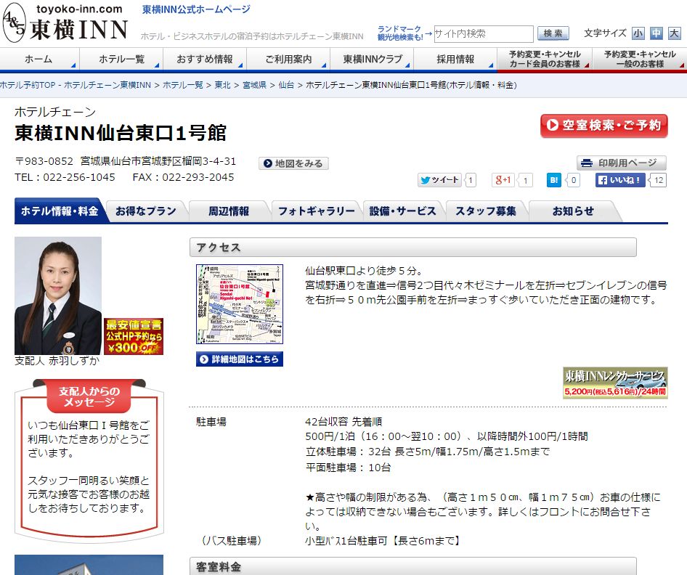Click the ホテル一覧 breadcrumb link
687x575 pixels.
pos(183,85)
